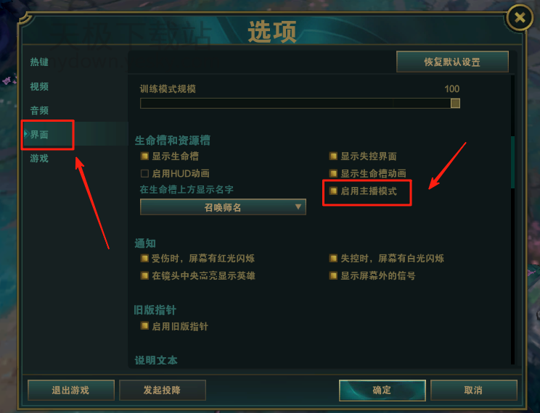Close the 选项 options dialog
Image resolution: width=540 pixels, height=413 pixels.
[520, 17]
